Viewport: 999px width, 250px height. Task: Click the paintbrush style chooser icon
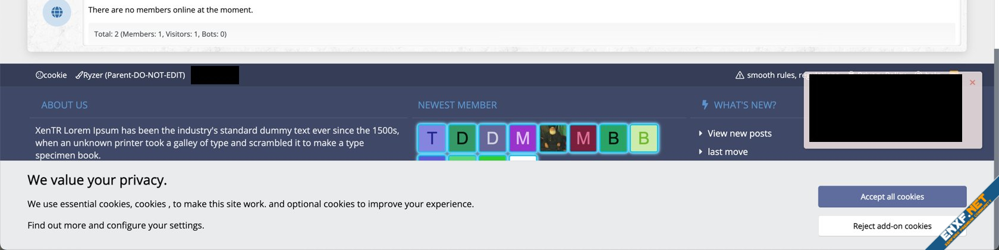pyautogui.click(x=79, y=75)
